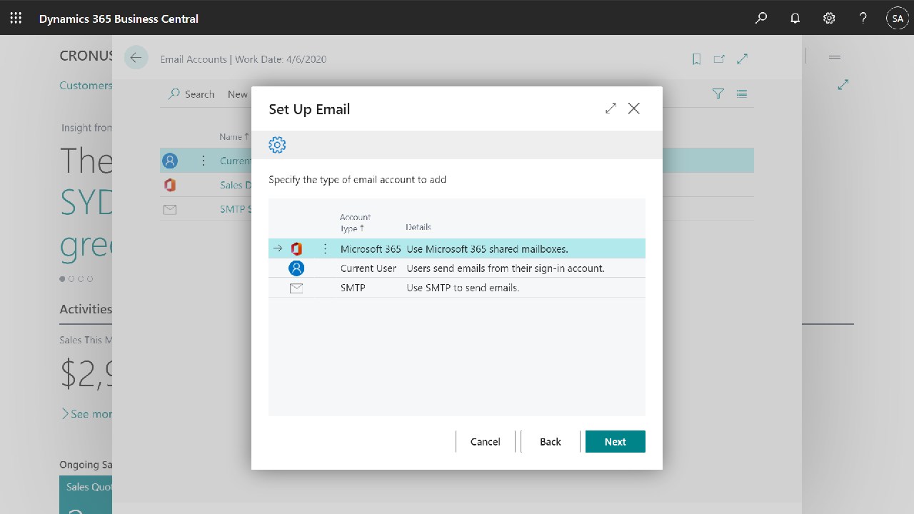Click Search in Email Accounts toolbar
This screenshot has width=914, height=514.
point(191,94)
